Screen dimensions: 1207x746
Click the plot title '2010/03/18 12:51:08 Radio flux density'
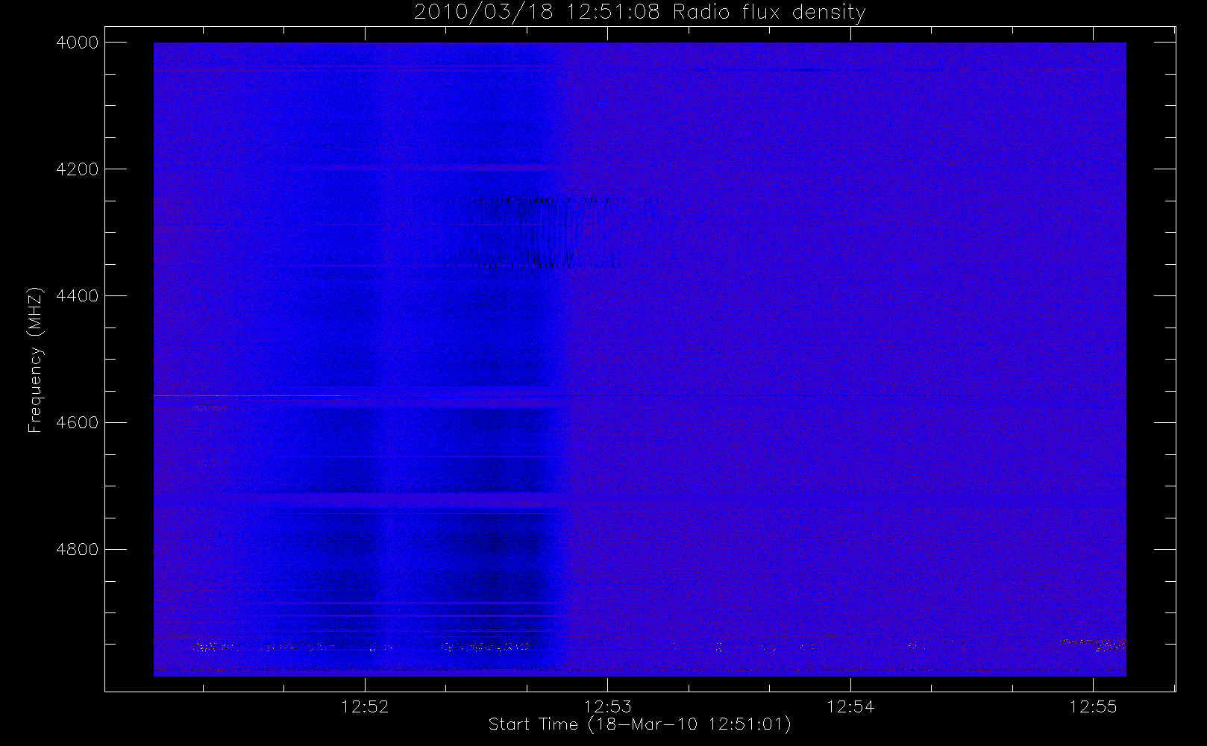tap(639, 13)
